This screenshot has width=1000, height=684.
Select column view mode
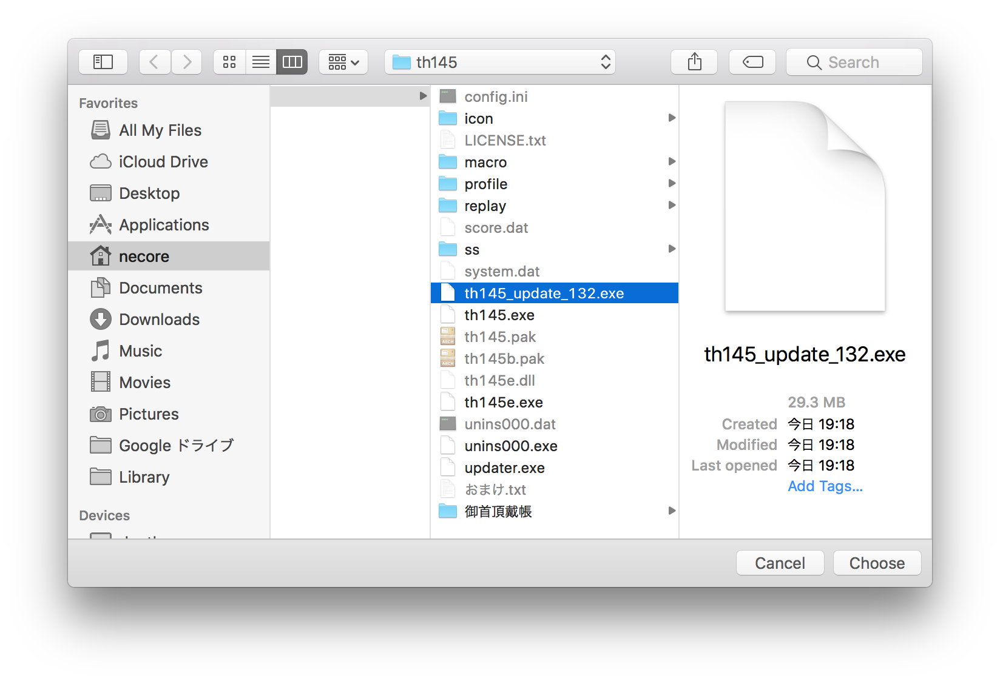pyautogui.click(x=292, y=62)
